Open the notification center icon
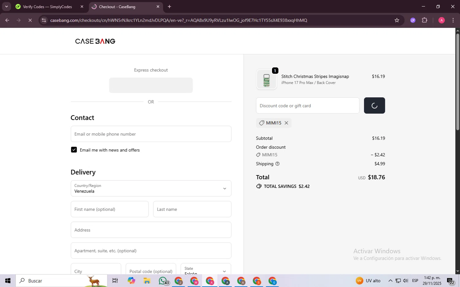The width and height of the screenshot is (460, 287). (x=450, y=281)
